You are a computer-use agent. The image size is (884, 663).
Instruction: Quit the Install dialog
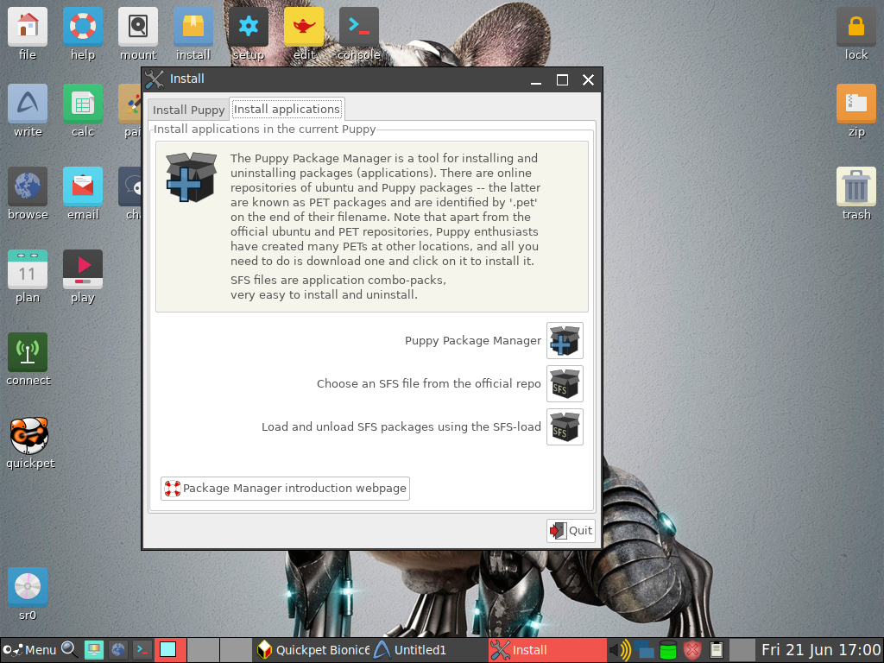point(570,530)
